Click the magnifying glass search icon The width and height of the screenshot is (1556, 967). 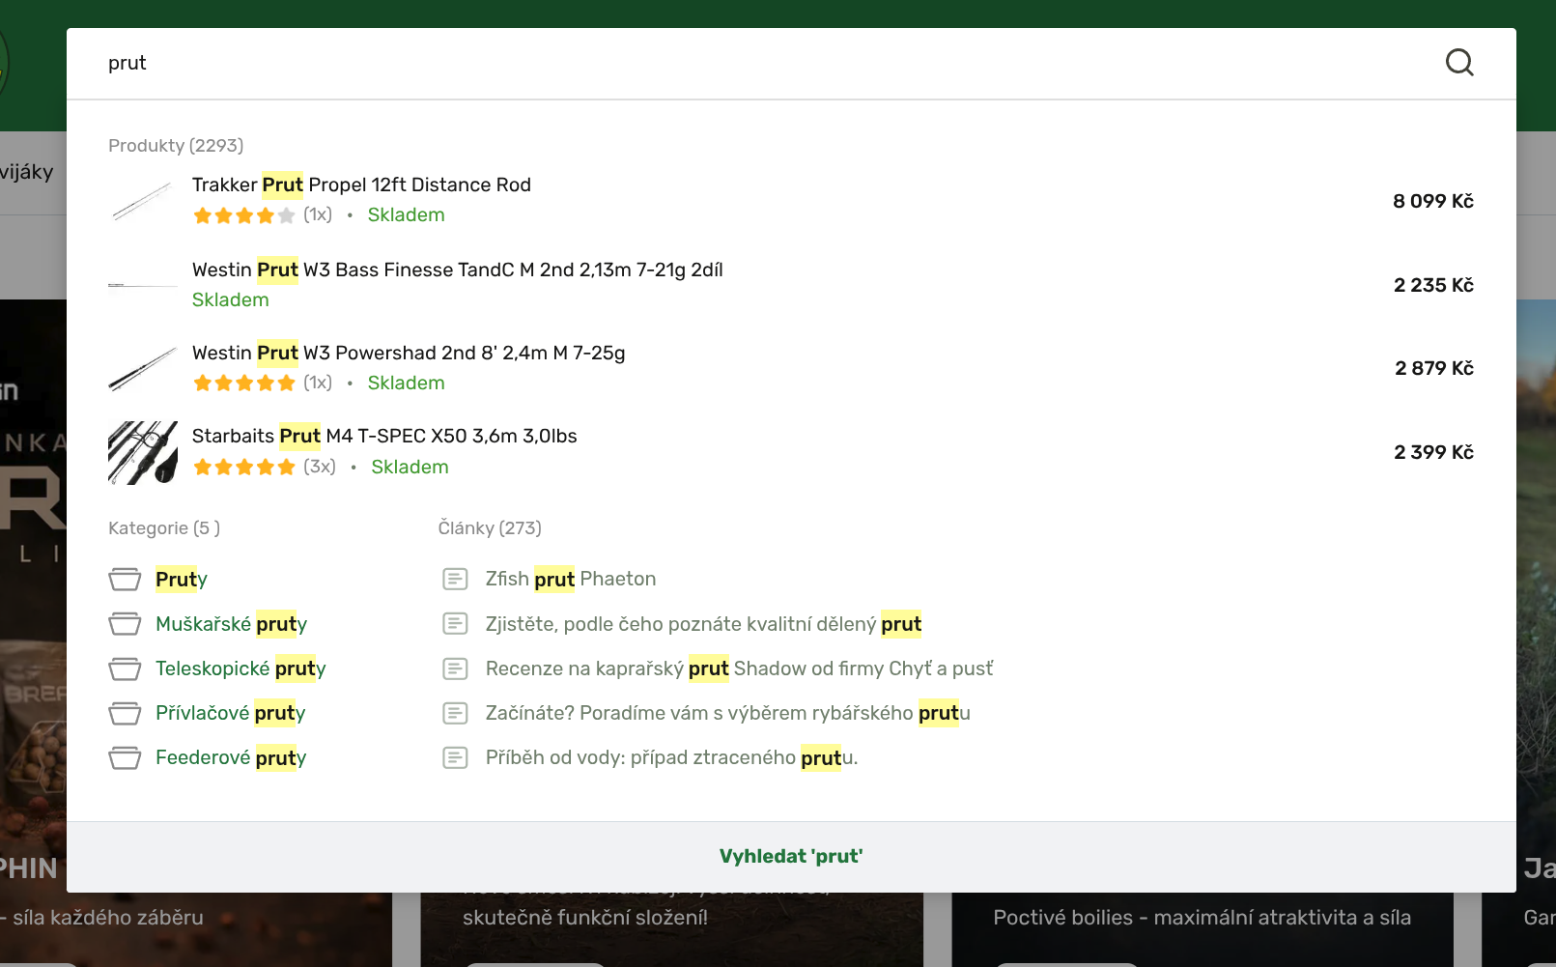(x=1459, y=63)
